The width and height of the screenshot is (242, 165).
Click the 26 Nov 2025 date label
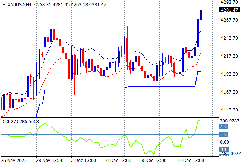click(x=13, y=161)
